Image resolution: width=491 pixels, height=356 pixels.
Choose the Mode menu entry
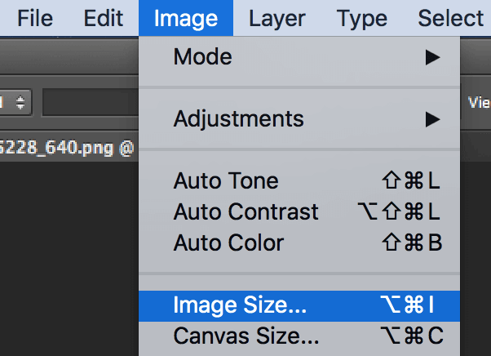[x=299, y=57]
